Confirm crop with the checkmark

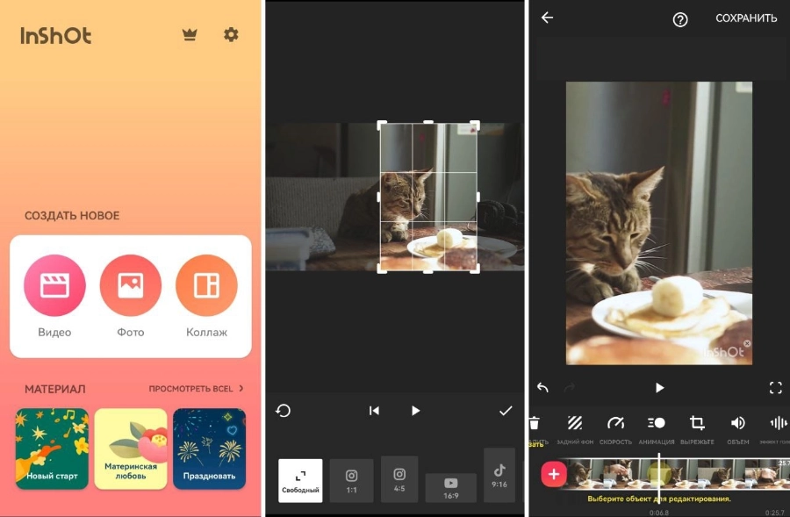click(x=506, y=411)
